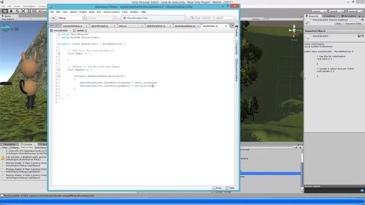Image resolution: width=365 pixels, height=205 pixels.
Task: Switch to Unity Animation tab
Action: coord(9,144)
